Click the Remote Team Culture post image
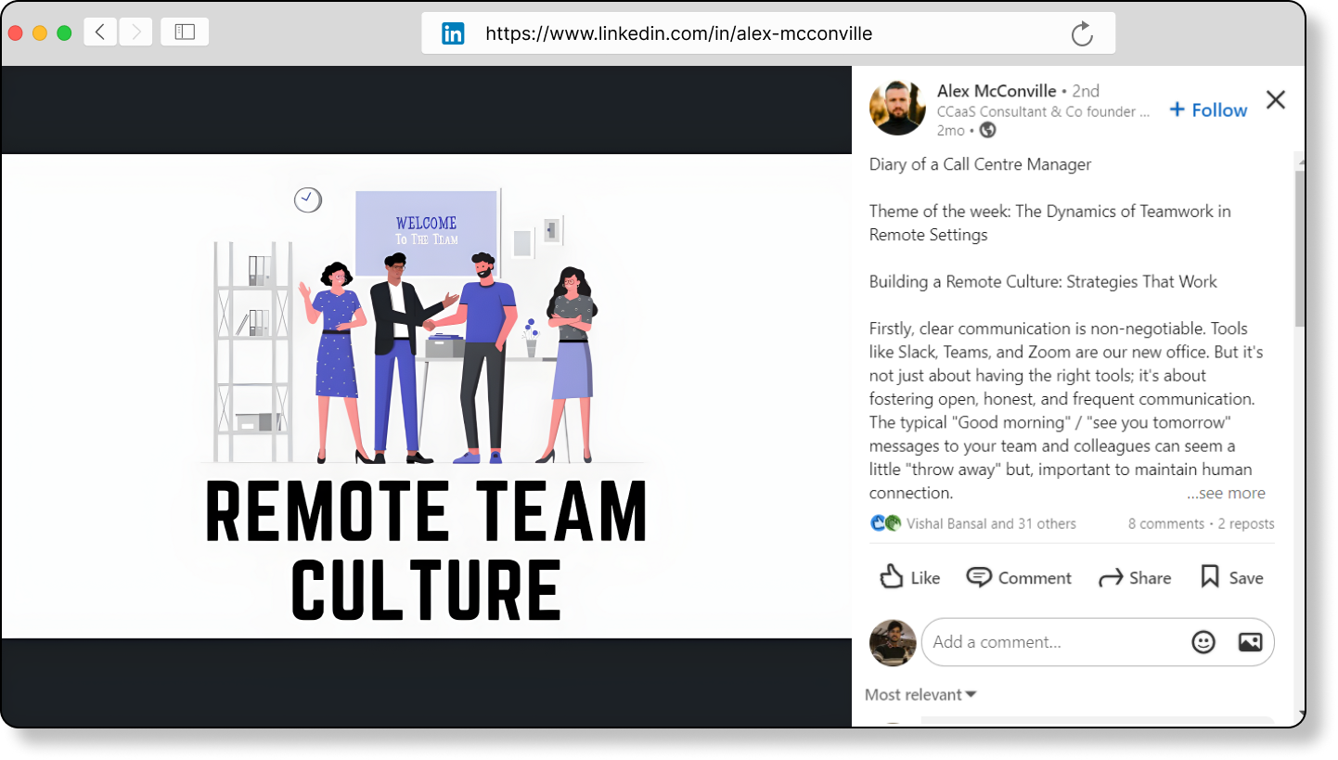 (x=426, y=396)
